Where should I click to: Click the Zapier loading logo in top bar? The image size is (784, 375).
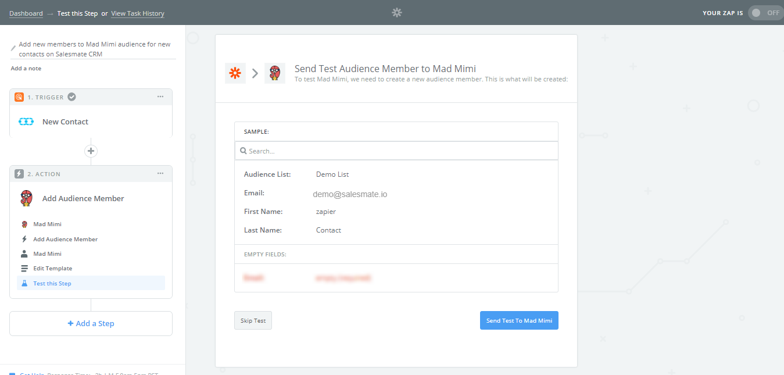click(397, 13)
